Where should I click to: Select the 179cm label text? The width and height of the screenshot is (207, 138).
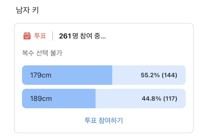tap(41, 75)
